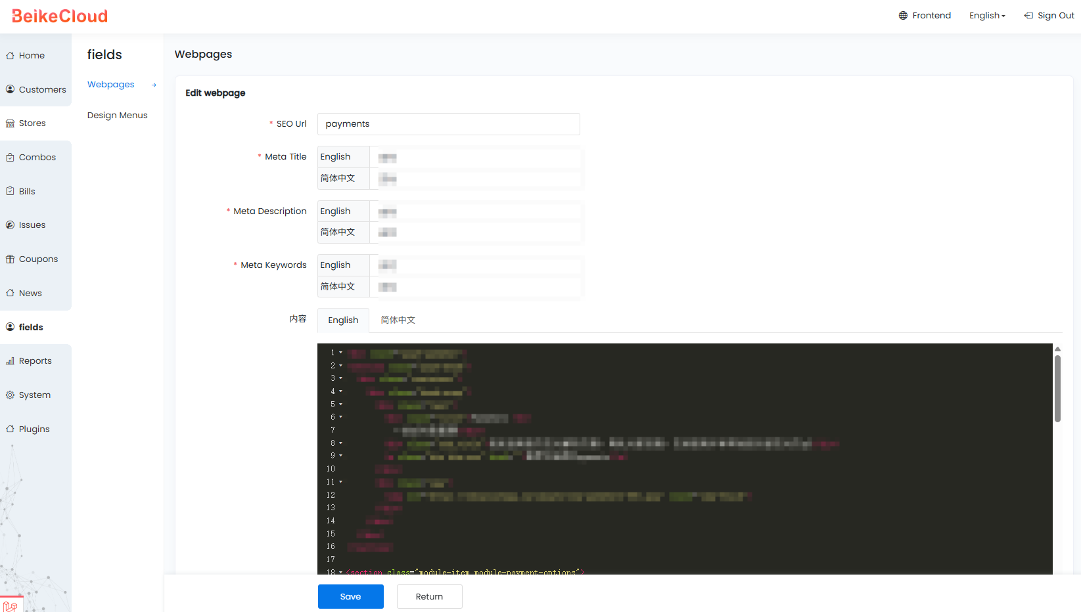Click the Stores sidebar icon

click(10, 123)
